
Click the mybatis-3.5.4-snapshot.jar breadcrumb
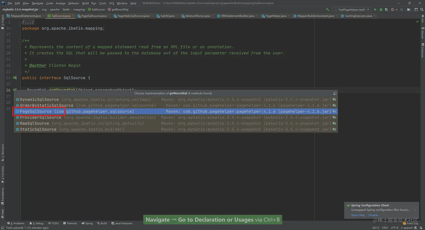click(20, 10)
